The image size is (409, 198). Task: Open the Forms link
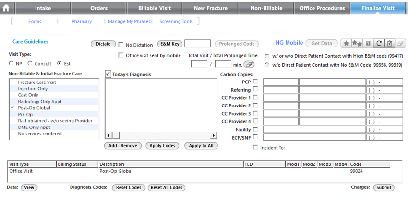tap(35, 22)
